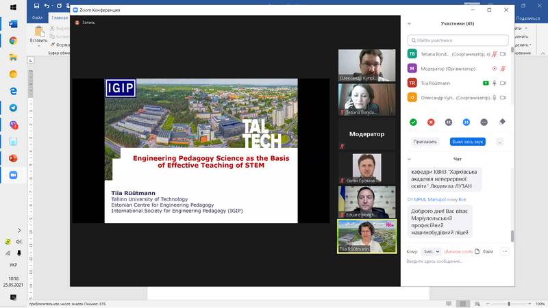
Task: Open Edge taskbar icon
Action: (13, 91)
